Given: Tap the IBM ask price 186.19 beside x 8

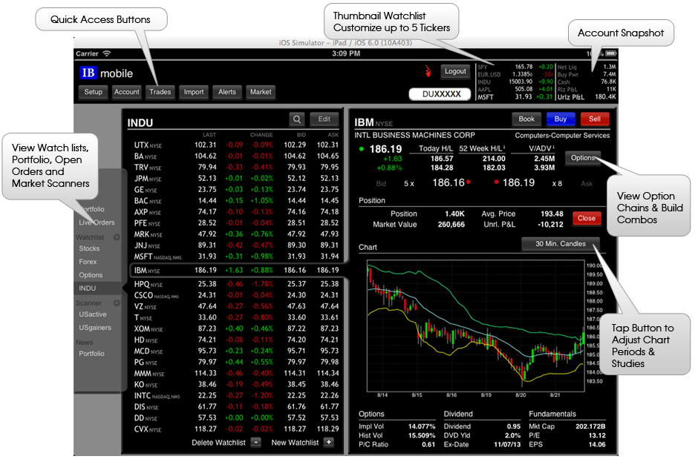Looking at the screenshot, I should (518, 182).
